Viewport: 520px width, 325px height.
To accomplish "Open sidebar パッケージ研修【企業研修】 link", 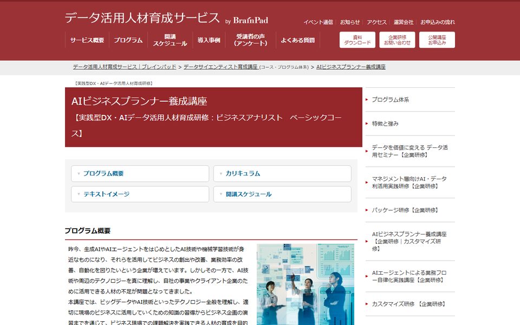I will pyautogui.click(x=410, y=210).
